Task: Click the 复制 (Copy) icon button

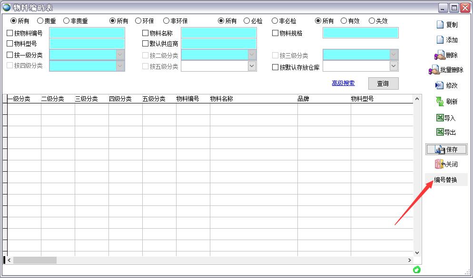Action: coord(440,25)
